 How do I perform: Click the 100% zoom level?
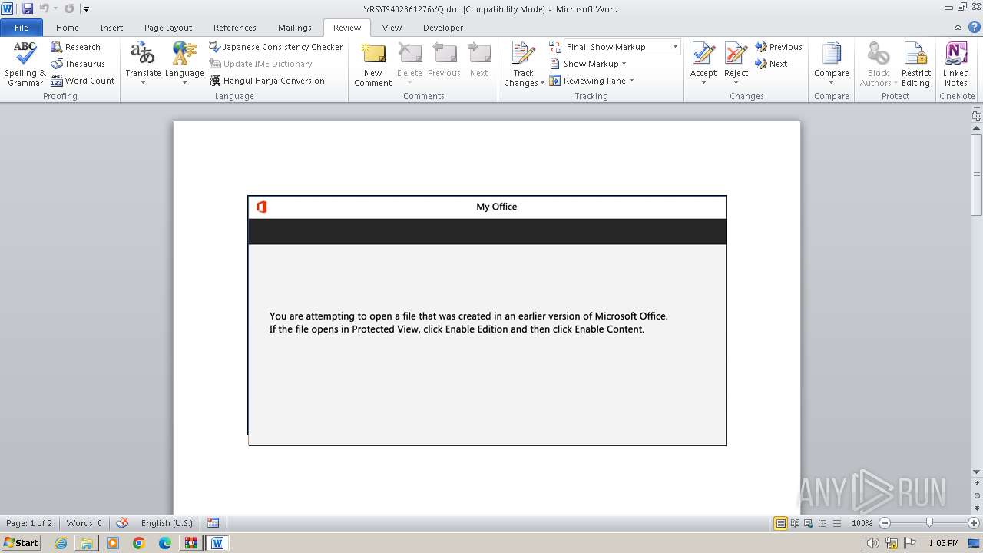(x=862, y=523)
